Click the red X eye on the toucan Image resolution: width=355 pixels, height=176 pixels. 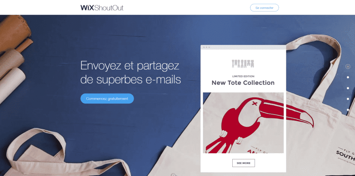[x=254, y=104]
